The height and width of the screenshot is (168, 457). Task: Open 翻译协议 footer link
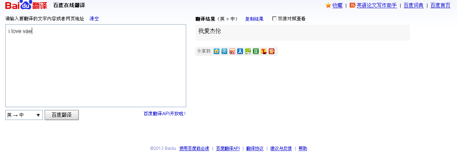click(x=255, y=148)
